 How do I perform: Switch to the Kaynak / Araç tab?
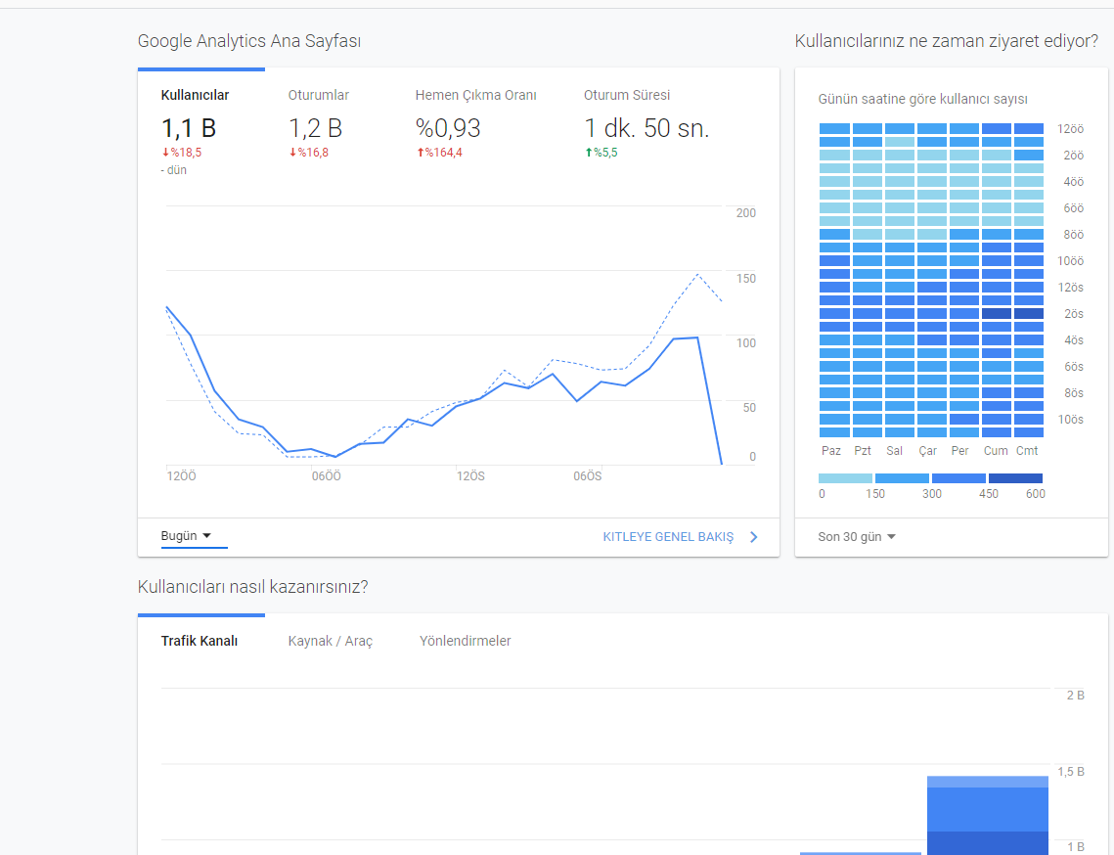[x=331, y=641]
